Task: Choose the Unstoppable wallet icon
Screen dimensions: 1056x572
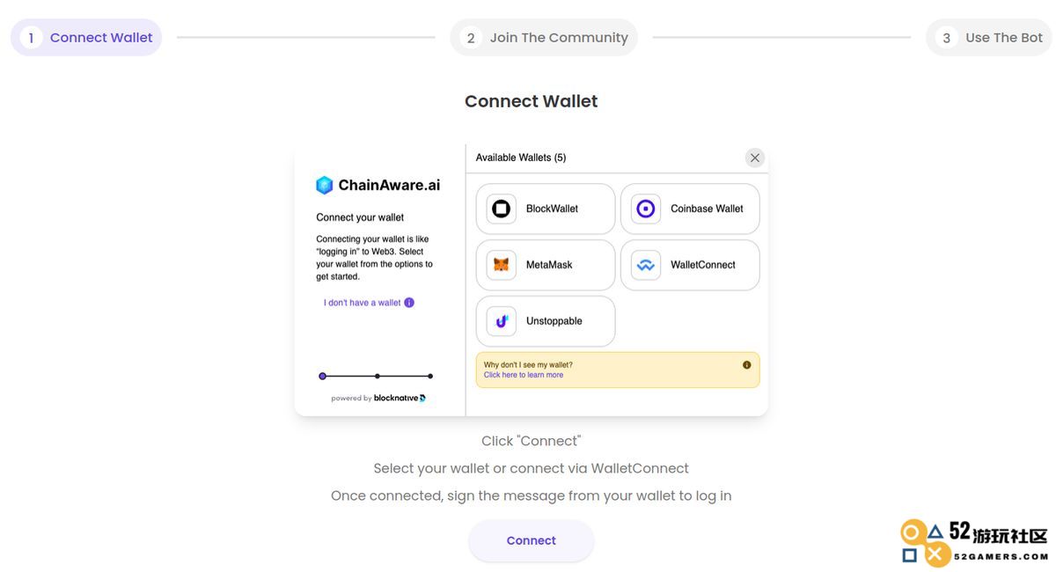Action: pos(502,321)
